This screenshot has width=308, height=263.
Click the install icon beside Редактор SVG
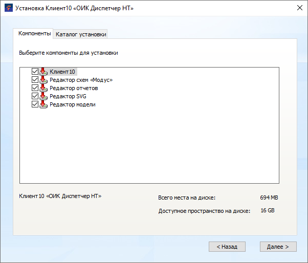tap(43, 96)
